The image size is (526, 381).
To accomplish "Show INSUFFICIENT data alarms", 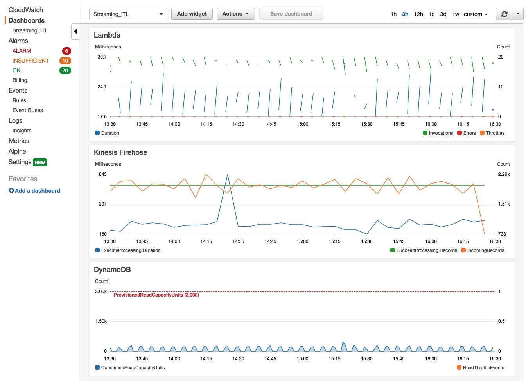I will pos(31,61).
